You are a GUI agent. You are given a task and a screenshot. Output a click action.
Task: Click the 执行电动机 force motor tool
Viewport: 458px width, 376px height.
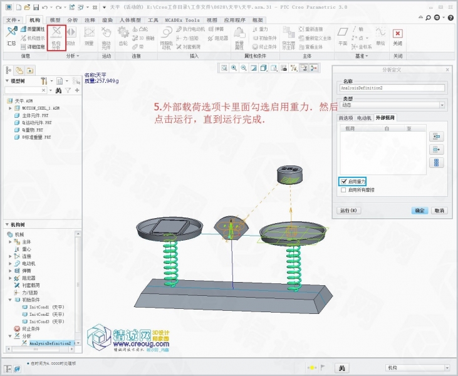pos(190,29)
